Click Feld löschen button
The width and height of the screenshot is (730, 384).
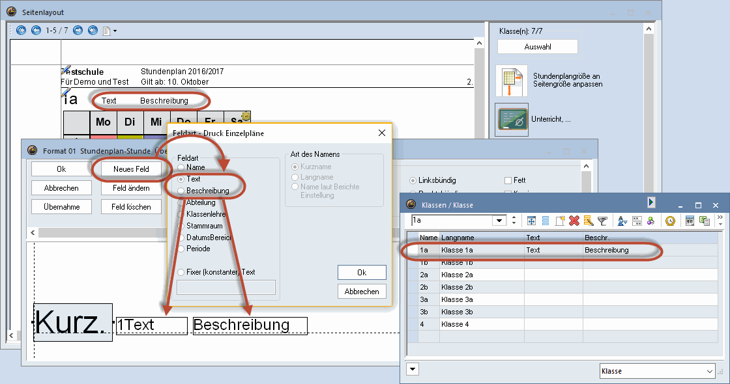point(131,207)
